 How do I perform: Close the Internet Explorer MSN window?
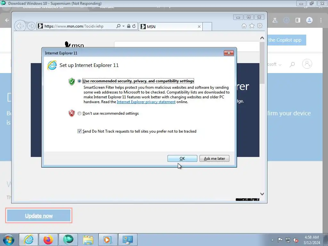tap(259, 17)
